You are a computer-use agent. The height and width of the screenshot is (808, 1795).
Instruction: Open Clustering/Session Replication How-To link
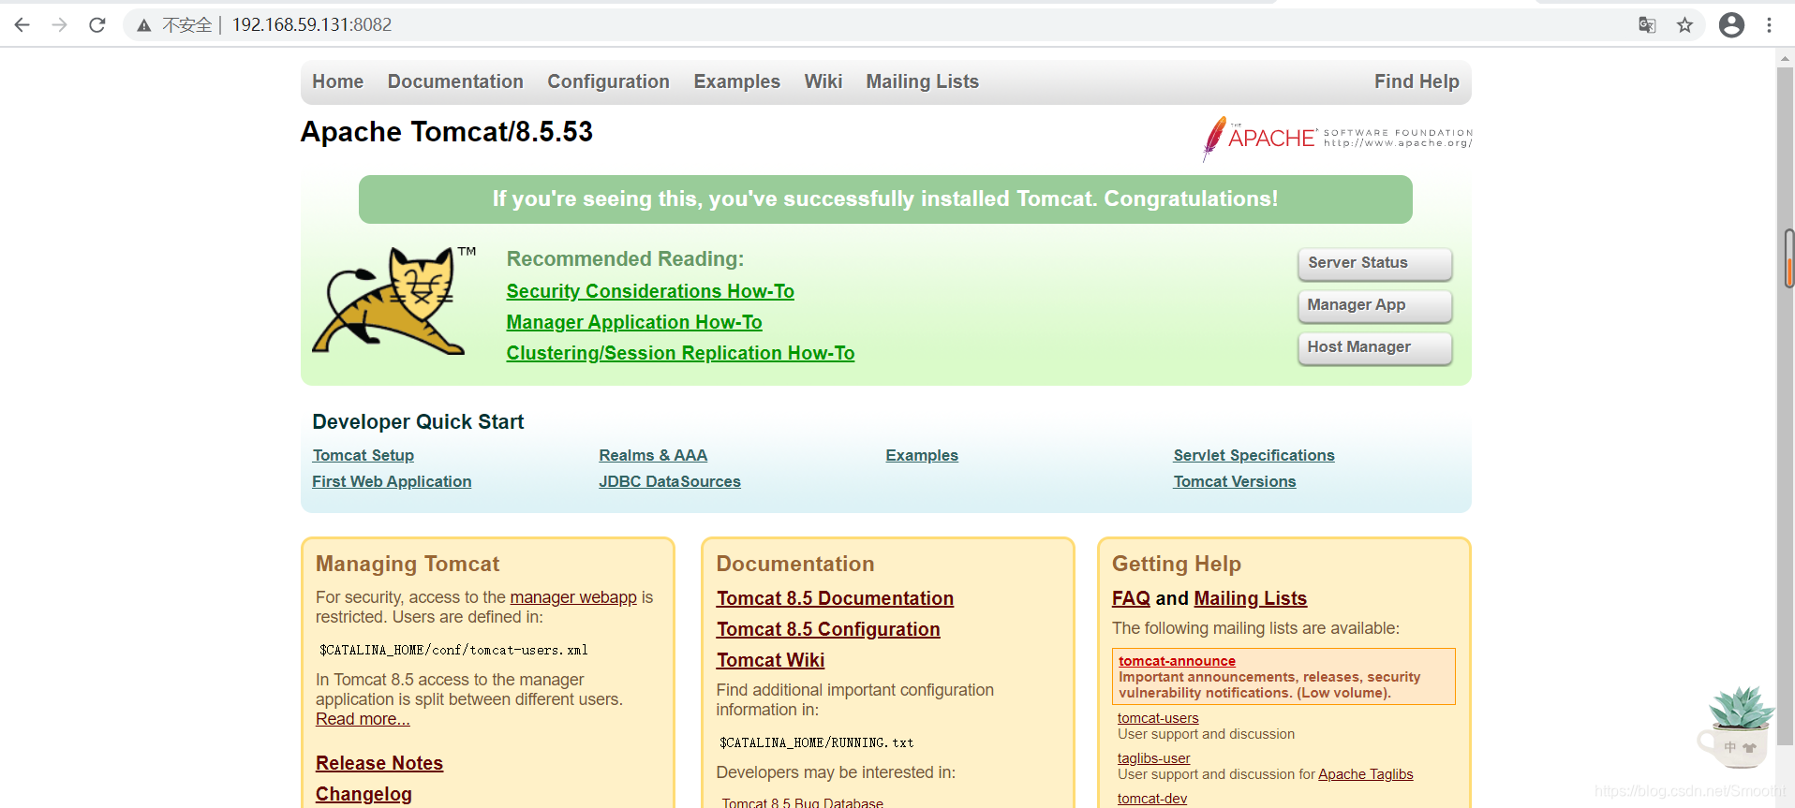(x=680, y=353)
